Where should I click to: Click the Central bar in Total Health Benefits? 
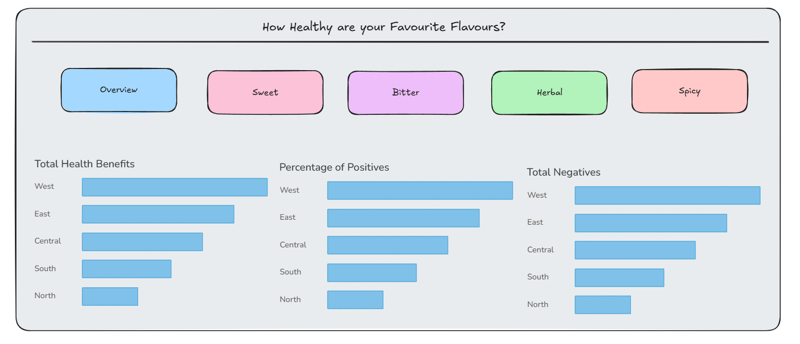[x=143, y=242]
